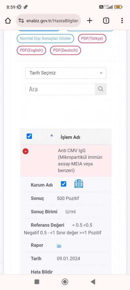Screen dimensions: 130x290
Task: Open the browser three-dot menu
Action: pos(122,21)
